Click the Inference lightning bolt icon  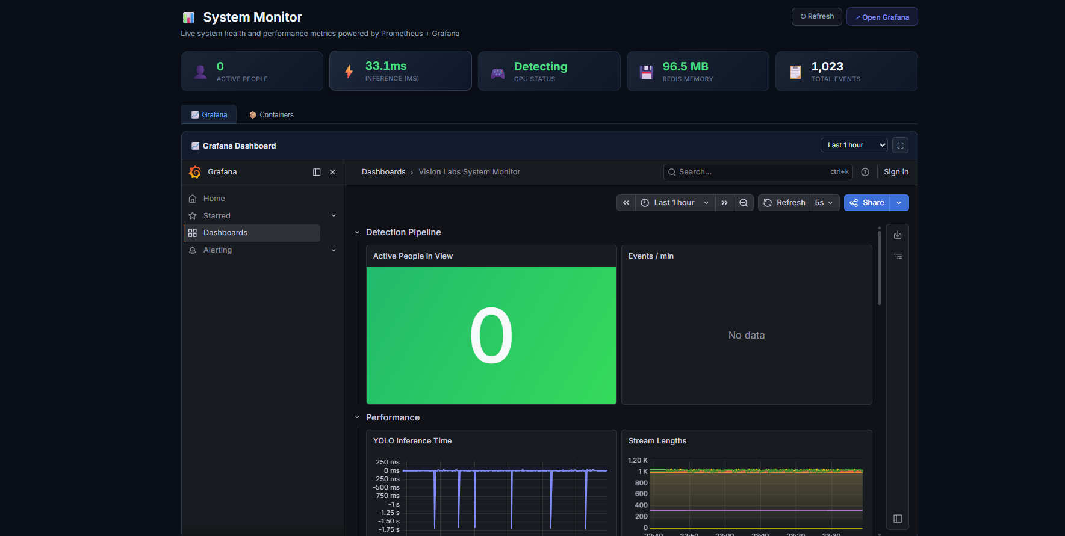(x=349, y=72)
